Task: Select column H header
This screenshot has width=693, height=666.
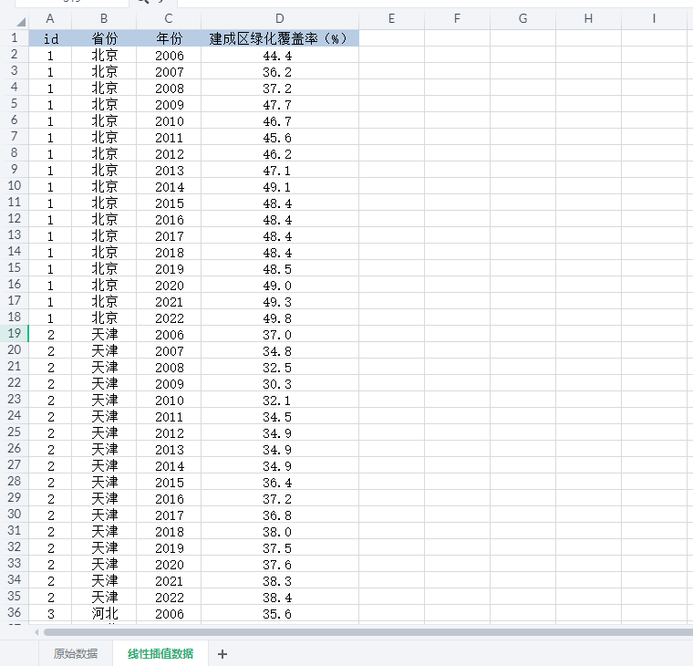Action: click(x=588, y=18)
